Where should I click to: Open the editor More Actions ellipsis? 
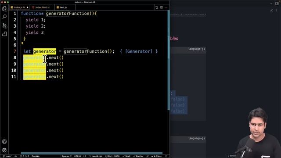click(x=166, y=7)
